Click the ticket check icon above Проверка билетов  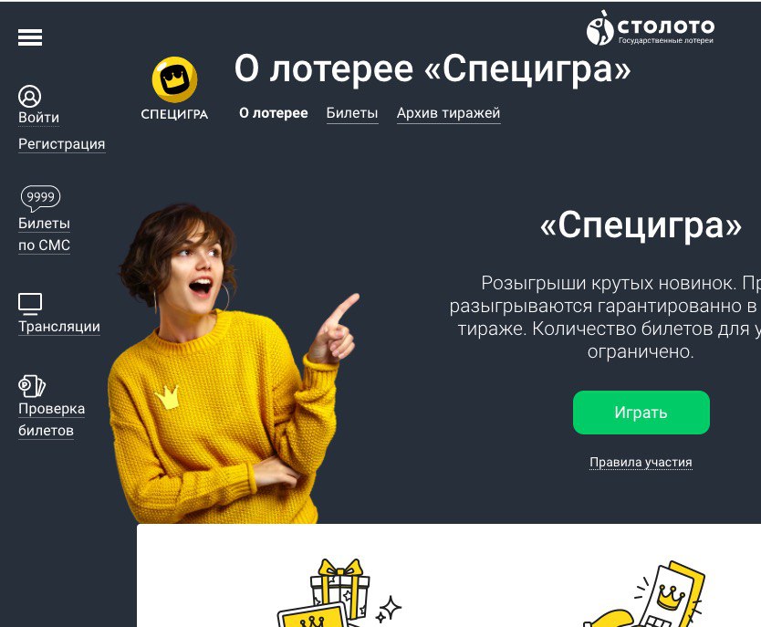(x=32, y=386)
